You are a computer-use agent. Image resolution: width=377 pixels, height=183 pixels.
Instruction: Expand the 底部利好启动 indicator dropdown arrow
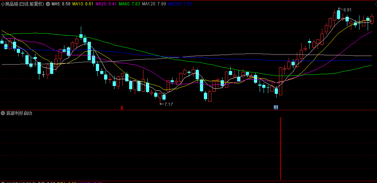[3, 113]
